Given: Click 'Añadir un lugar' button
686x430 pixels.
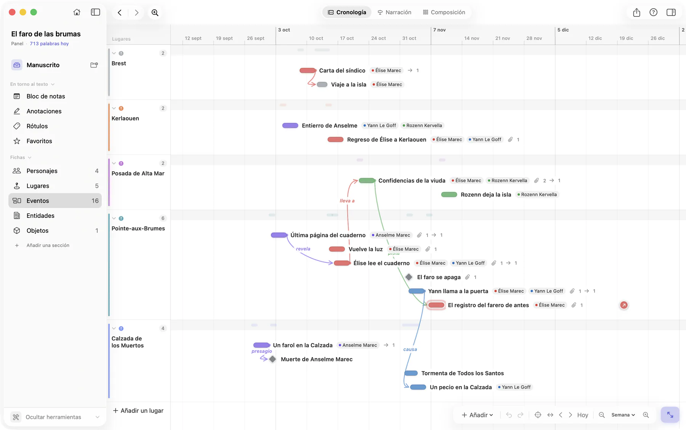Looking at the screenshot, I should pos(138,411).
